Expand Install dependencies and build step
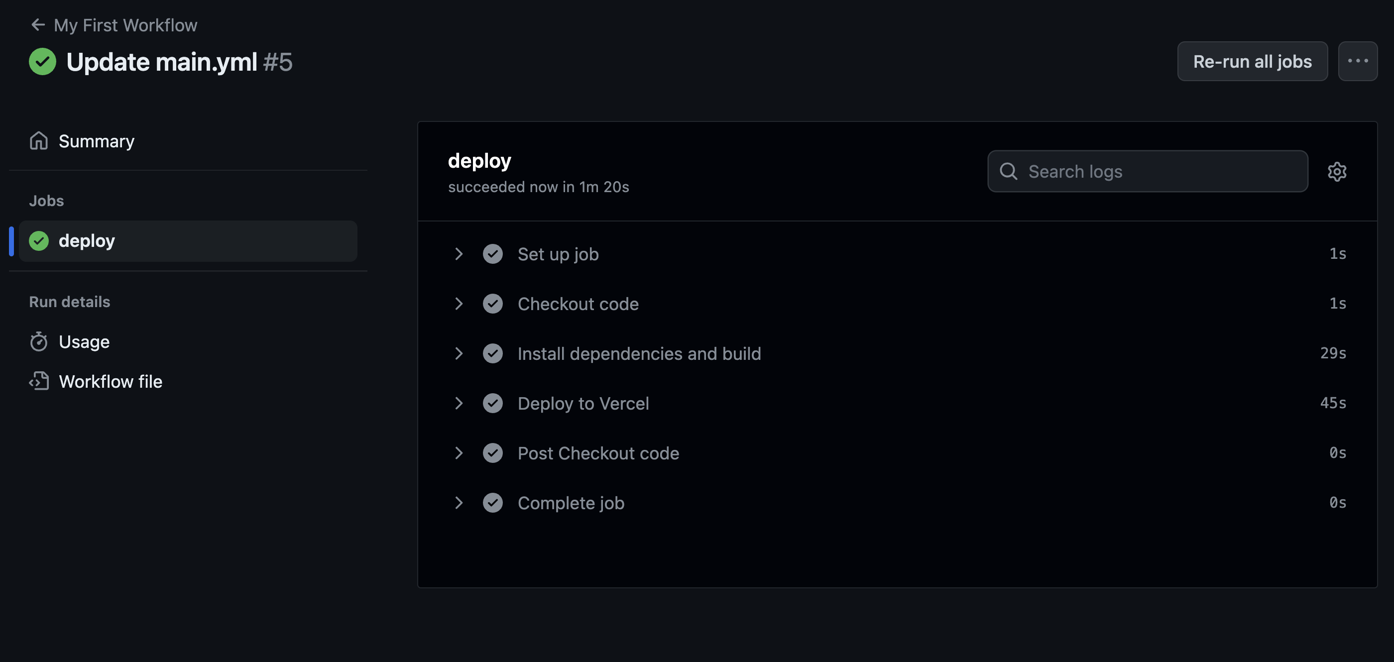The height and width of the screenshot is (662, 1394). [459, 354]
